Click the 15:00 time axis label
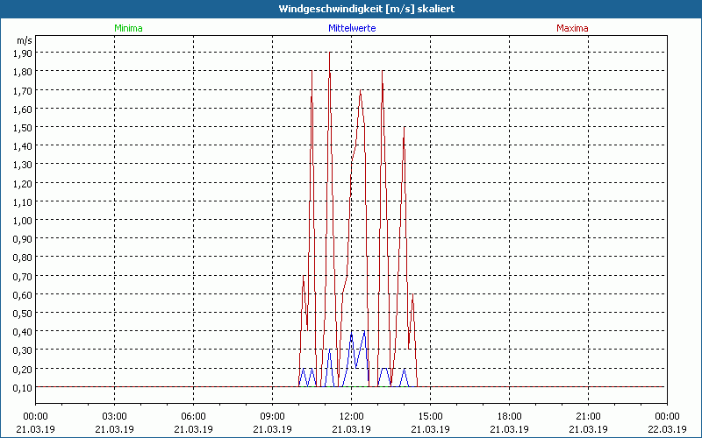 [430, 416]
